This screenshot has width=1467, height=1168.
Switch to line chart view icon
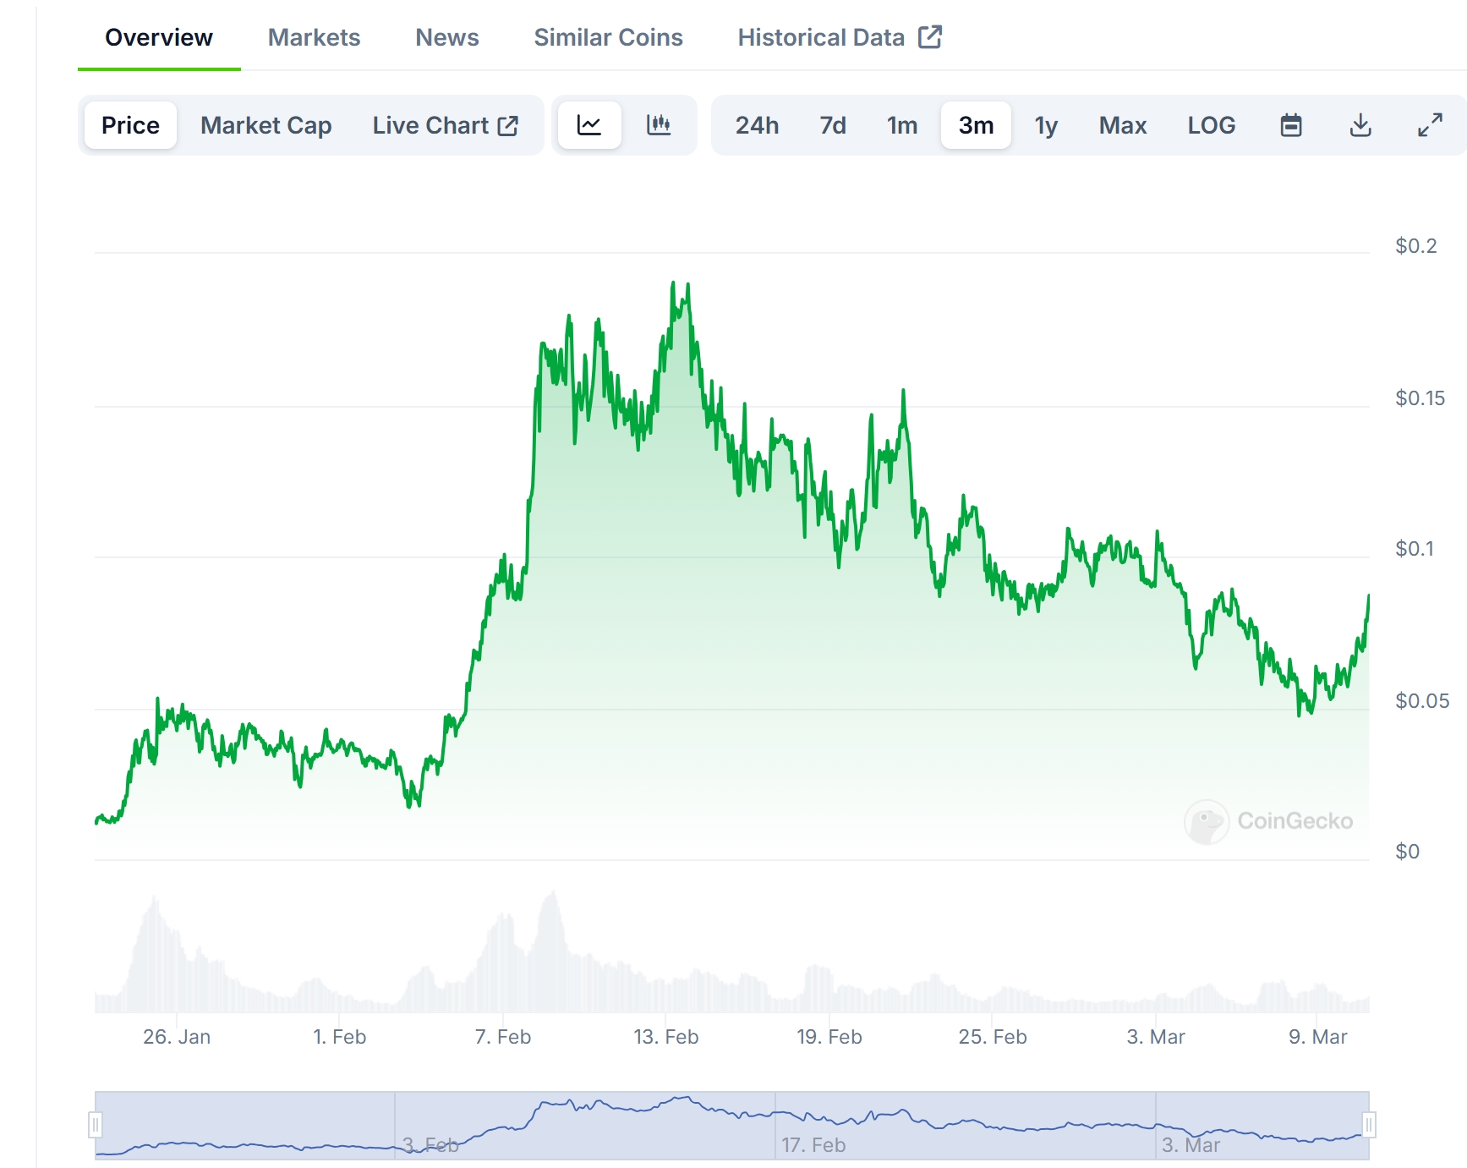click(589, 125)
